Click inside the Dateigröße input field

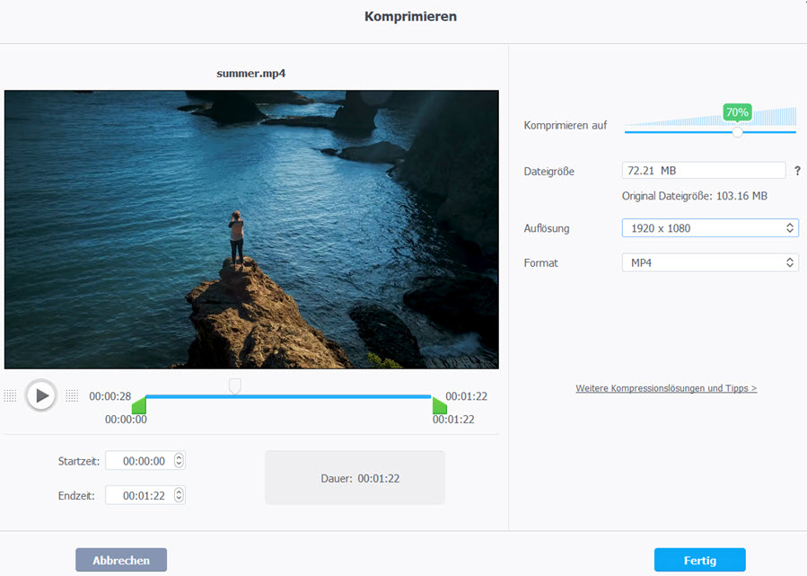[x=703, y=171]
